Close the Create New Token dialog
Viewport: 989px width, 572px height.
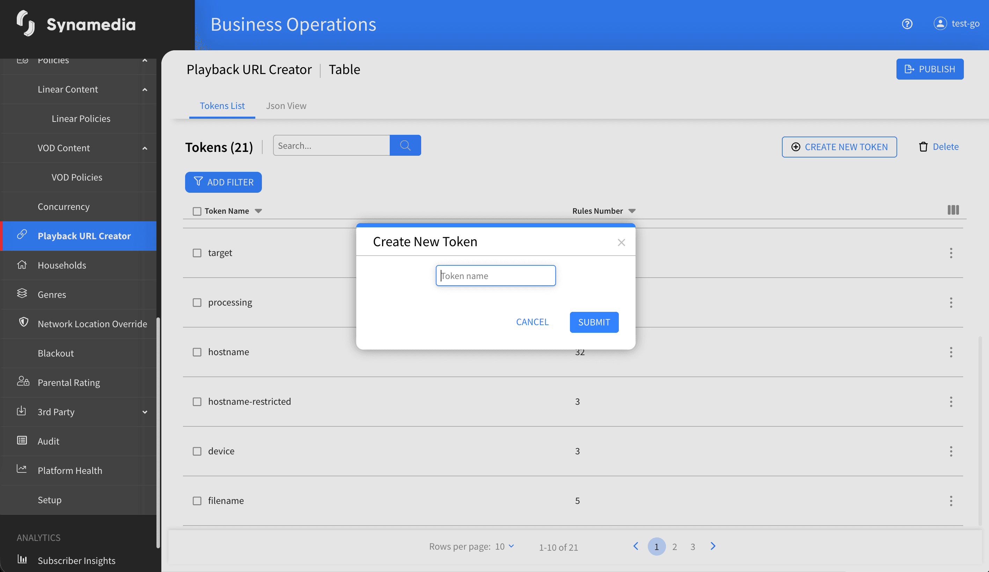(621, 242)
